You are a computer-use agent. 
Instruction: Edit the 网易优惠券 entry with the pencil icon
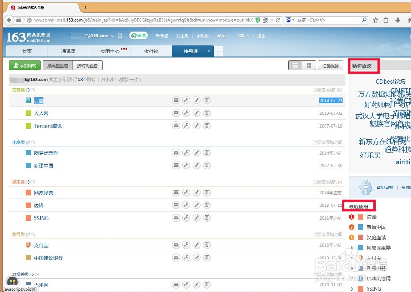click(x=197, y=153)
